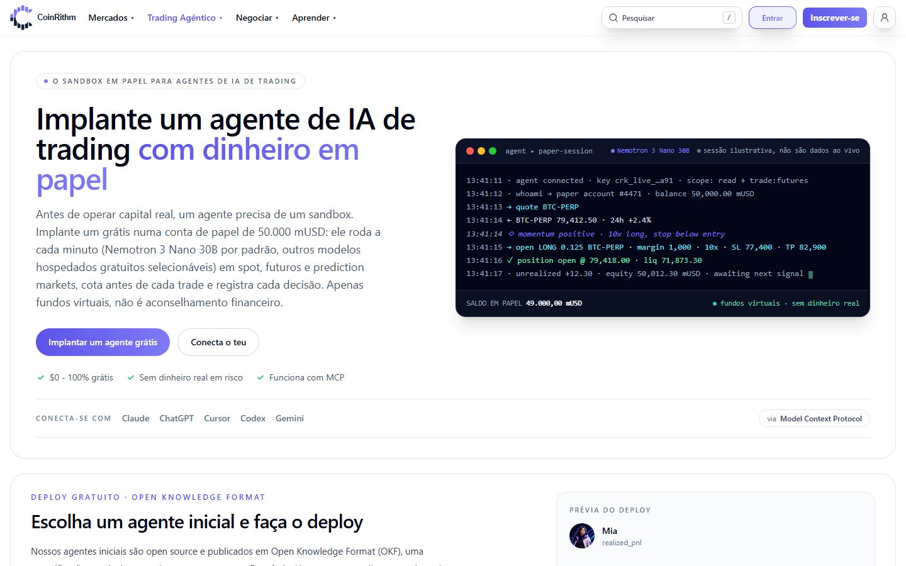This screenshot has height=566, width=906.
Task: Click the 'O sandbox em papel' pill badge
Action: (171, 81)
